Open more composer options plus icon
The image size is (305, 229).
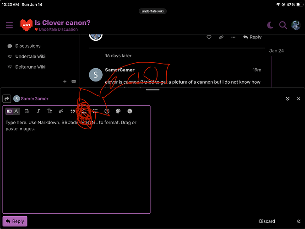[x=130, y=111]
